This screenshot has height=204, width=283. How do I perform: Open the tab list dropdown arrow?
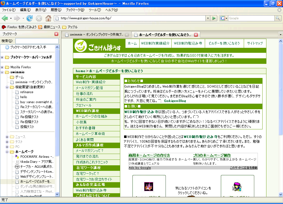point(281,35)
